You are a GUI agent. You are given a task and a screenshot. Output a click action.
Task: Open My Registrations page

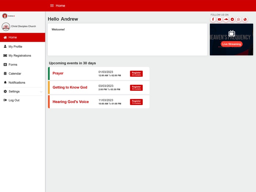(x=20, y=56)
